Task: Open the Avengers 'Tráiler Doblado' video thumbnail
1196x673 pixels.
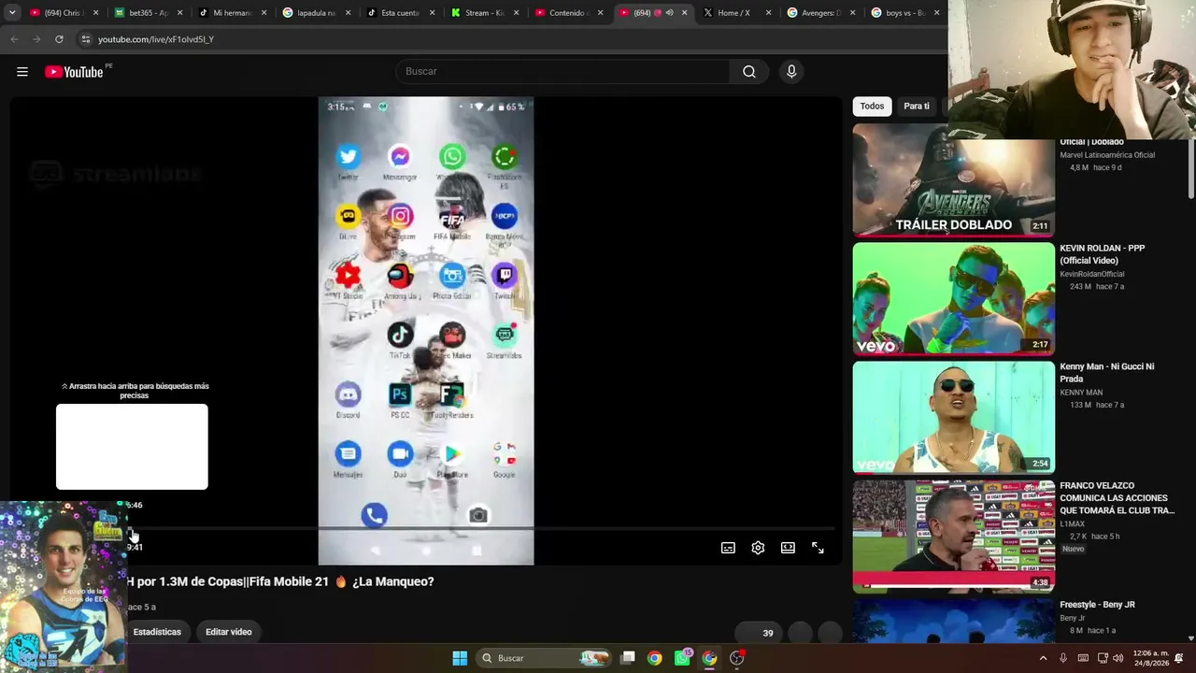Action: [x=953, y=180]
